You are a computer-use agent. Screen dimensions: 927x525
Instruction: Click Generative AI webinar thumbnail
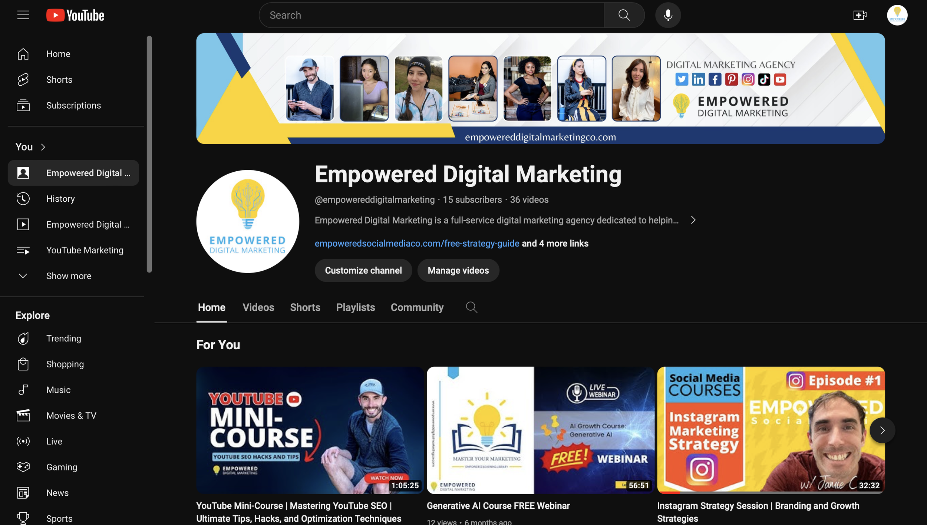point(540,430)
